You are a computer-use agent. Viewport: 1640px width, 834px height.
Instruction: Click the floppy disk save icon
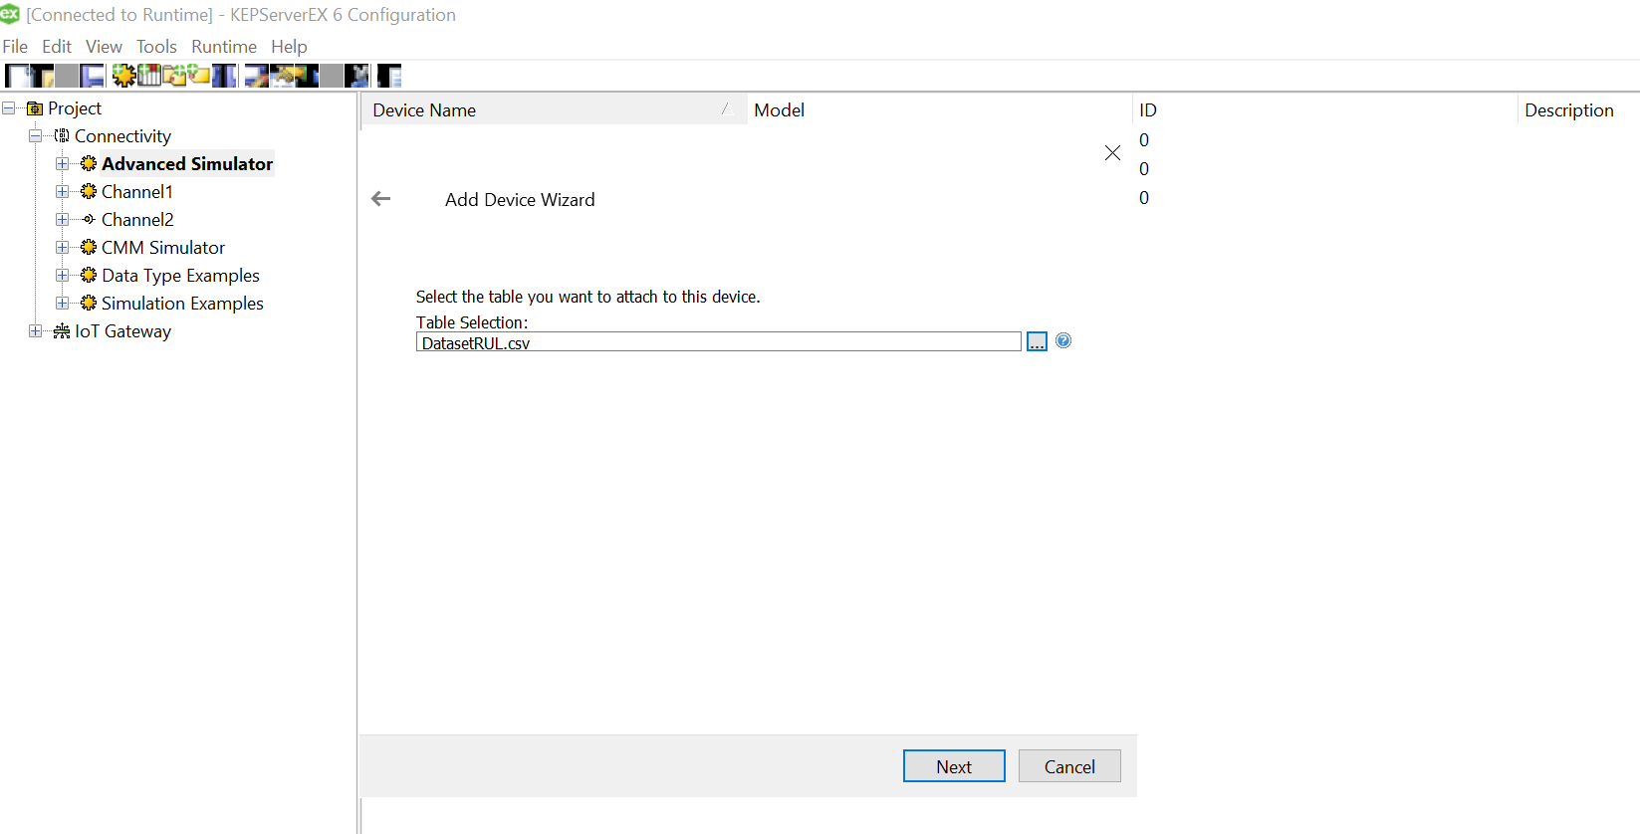click(x=93, y=76)
